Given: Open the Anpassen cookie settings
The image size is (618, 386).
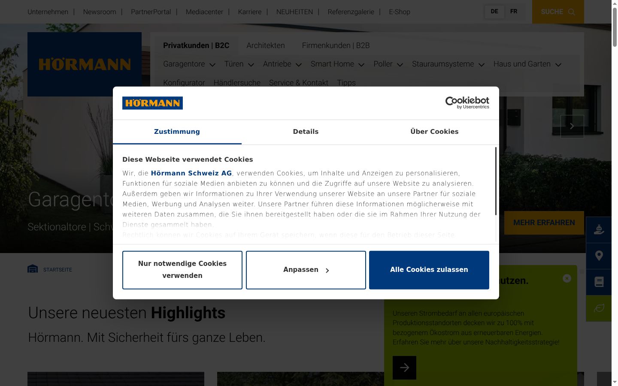Looking at the screenshot, I should coord(306,270).
